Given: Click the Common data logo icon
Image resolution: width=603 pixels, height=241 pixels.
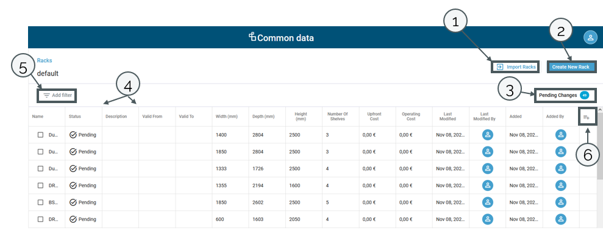Looking at the screenshot, I should point(252,37).
